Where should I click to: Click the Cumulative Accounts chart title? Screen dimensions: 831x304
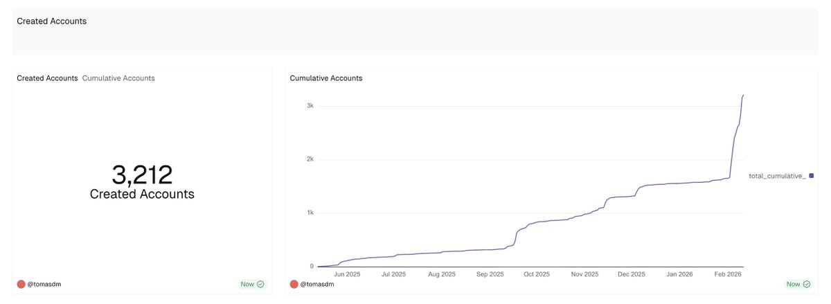326,78
